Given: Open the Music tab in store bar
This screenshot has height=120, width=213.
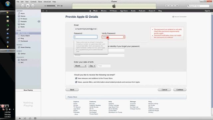Looking at the screenshot, I should pyautogui.click(x=96, y=11).
